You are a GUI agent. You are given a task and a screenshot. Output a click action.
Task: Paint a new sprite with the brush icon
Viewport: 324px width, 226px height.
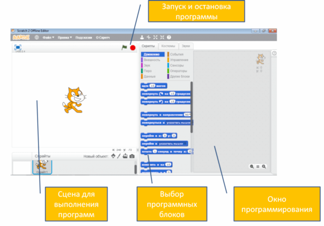pyautogui.click(x=119, y=156)
